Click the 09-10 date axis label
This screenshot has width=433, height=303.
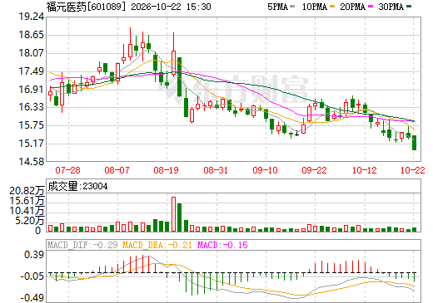[266, 170]
